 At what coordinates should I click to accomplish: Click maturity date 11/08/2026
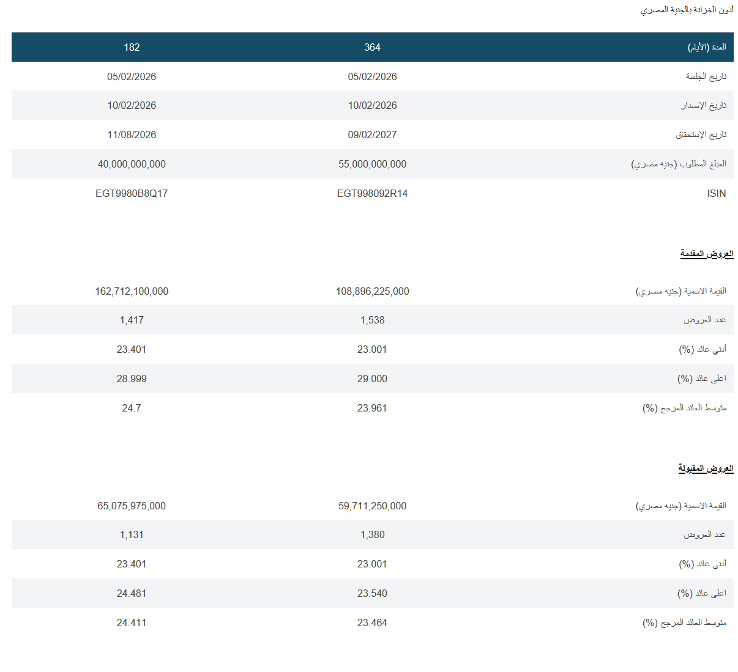(132, 135)
